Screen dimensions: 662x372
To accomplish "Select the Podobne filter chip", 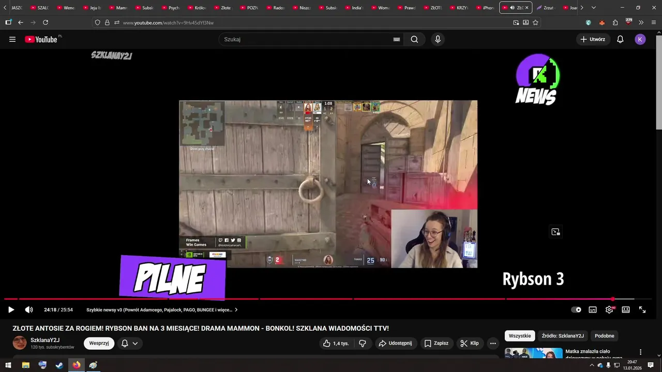I will 605,336.
